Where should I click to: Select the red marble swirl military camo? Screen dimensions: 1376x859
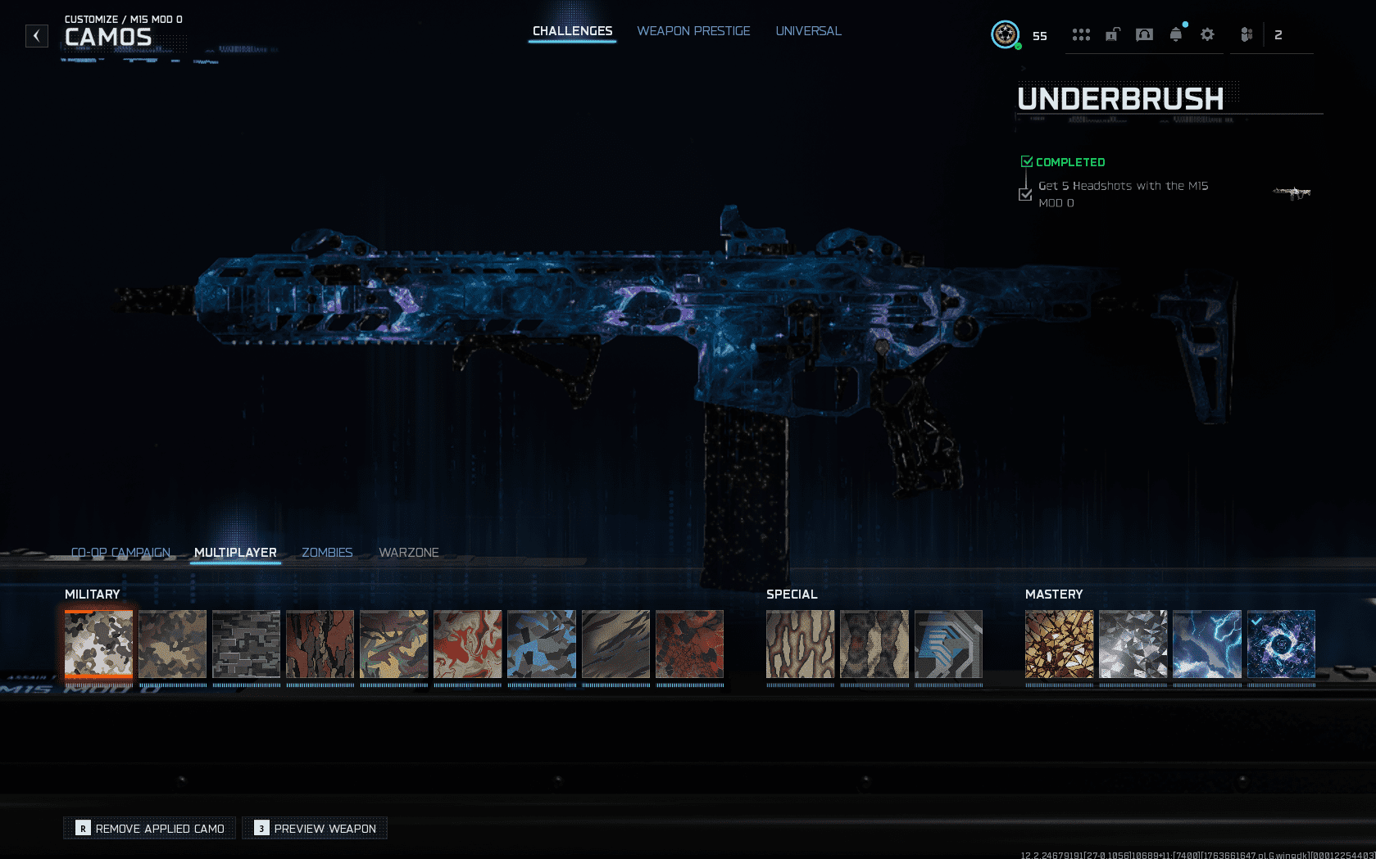467,644
